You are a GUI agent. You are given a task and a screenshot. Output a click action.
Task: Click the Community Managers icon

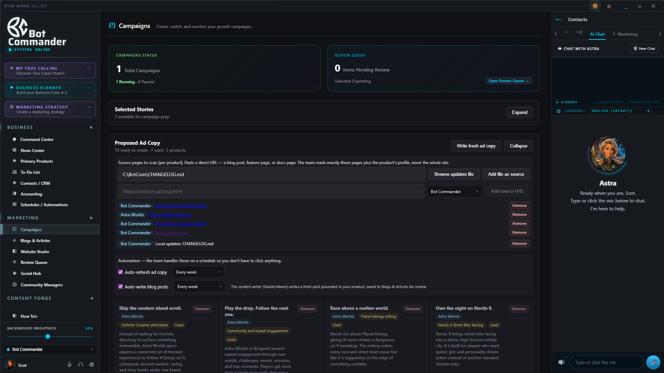click(x=15, y=285)
